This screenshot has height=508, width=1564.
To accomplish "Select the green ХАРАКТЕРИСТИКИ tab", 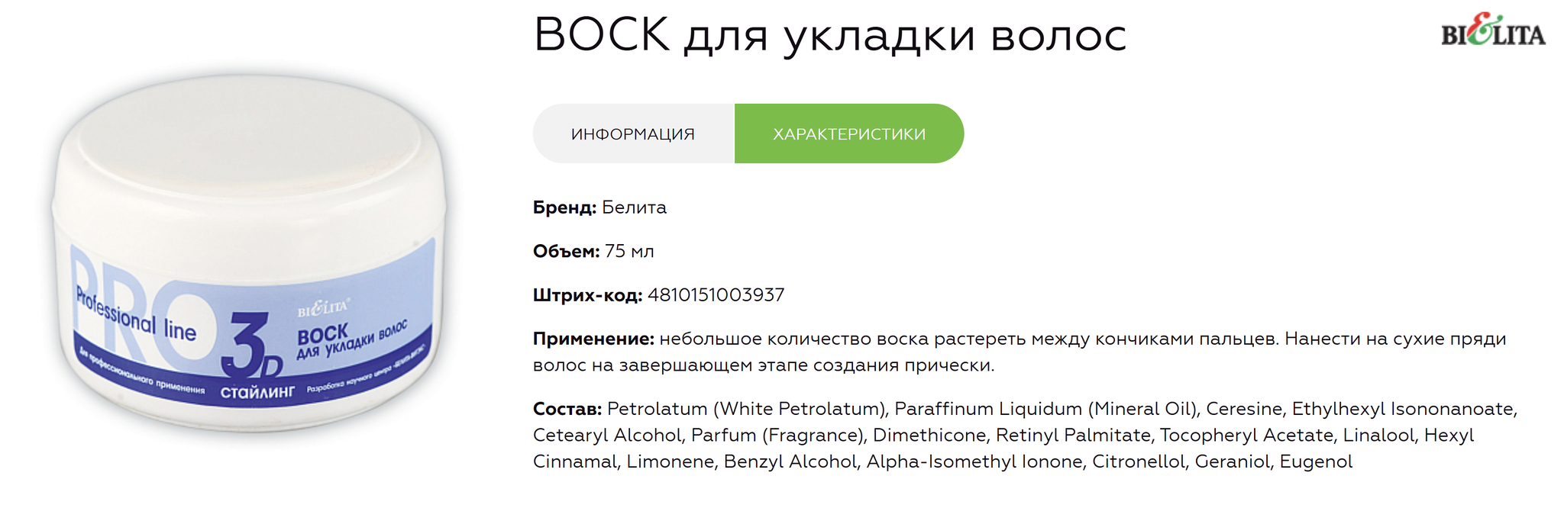I will point(849,134).
